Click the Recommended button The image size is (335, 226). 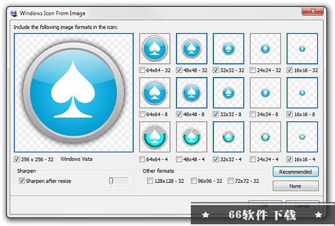tap(295, 172)
